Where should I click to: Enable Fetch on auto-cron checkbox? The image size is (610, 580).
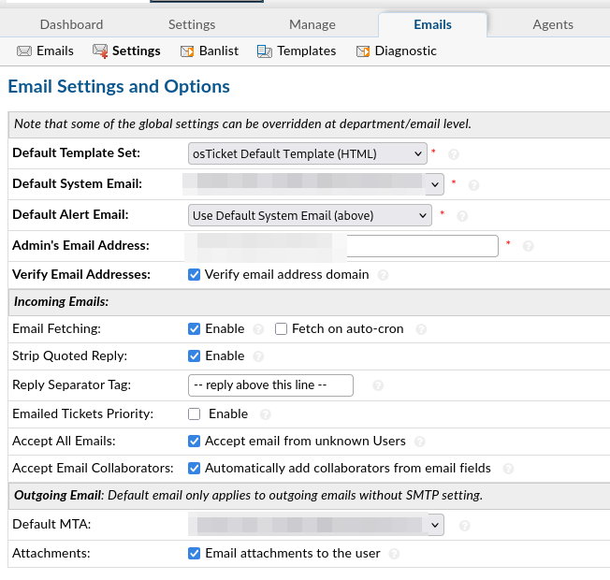(x=281, y=329)
